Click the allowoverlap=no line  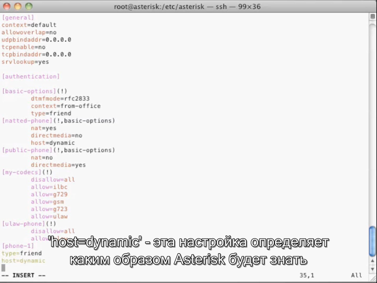[x=29, y=32]
